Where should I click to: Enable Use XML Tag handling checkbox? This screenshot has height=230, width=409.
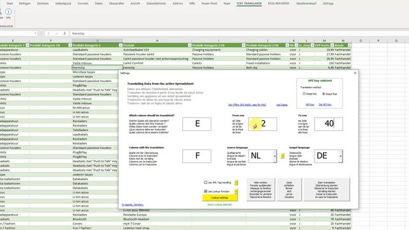pos(206,183)
